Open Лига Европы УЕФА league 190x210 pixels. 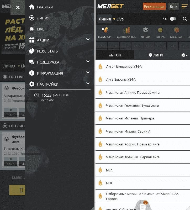[143, 80]
